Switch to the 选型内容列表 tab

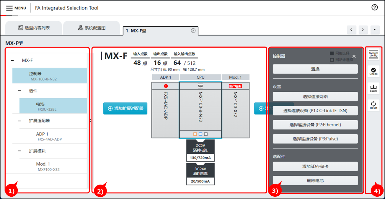point(34,28)
